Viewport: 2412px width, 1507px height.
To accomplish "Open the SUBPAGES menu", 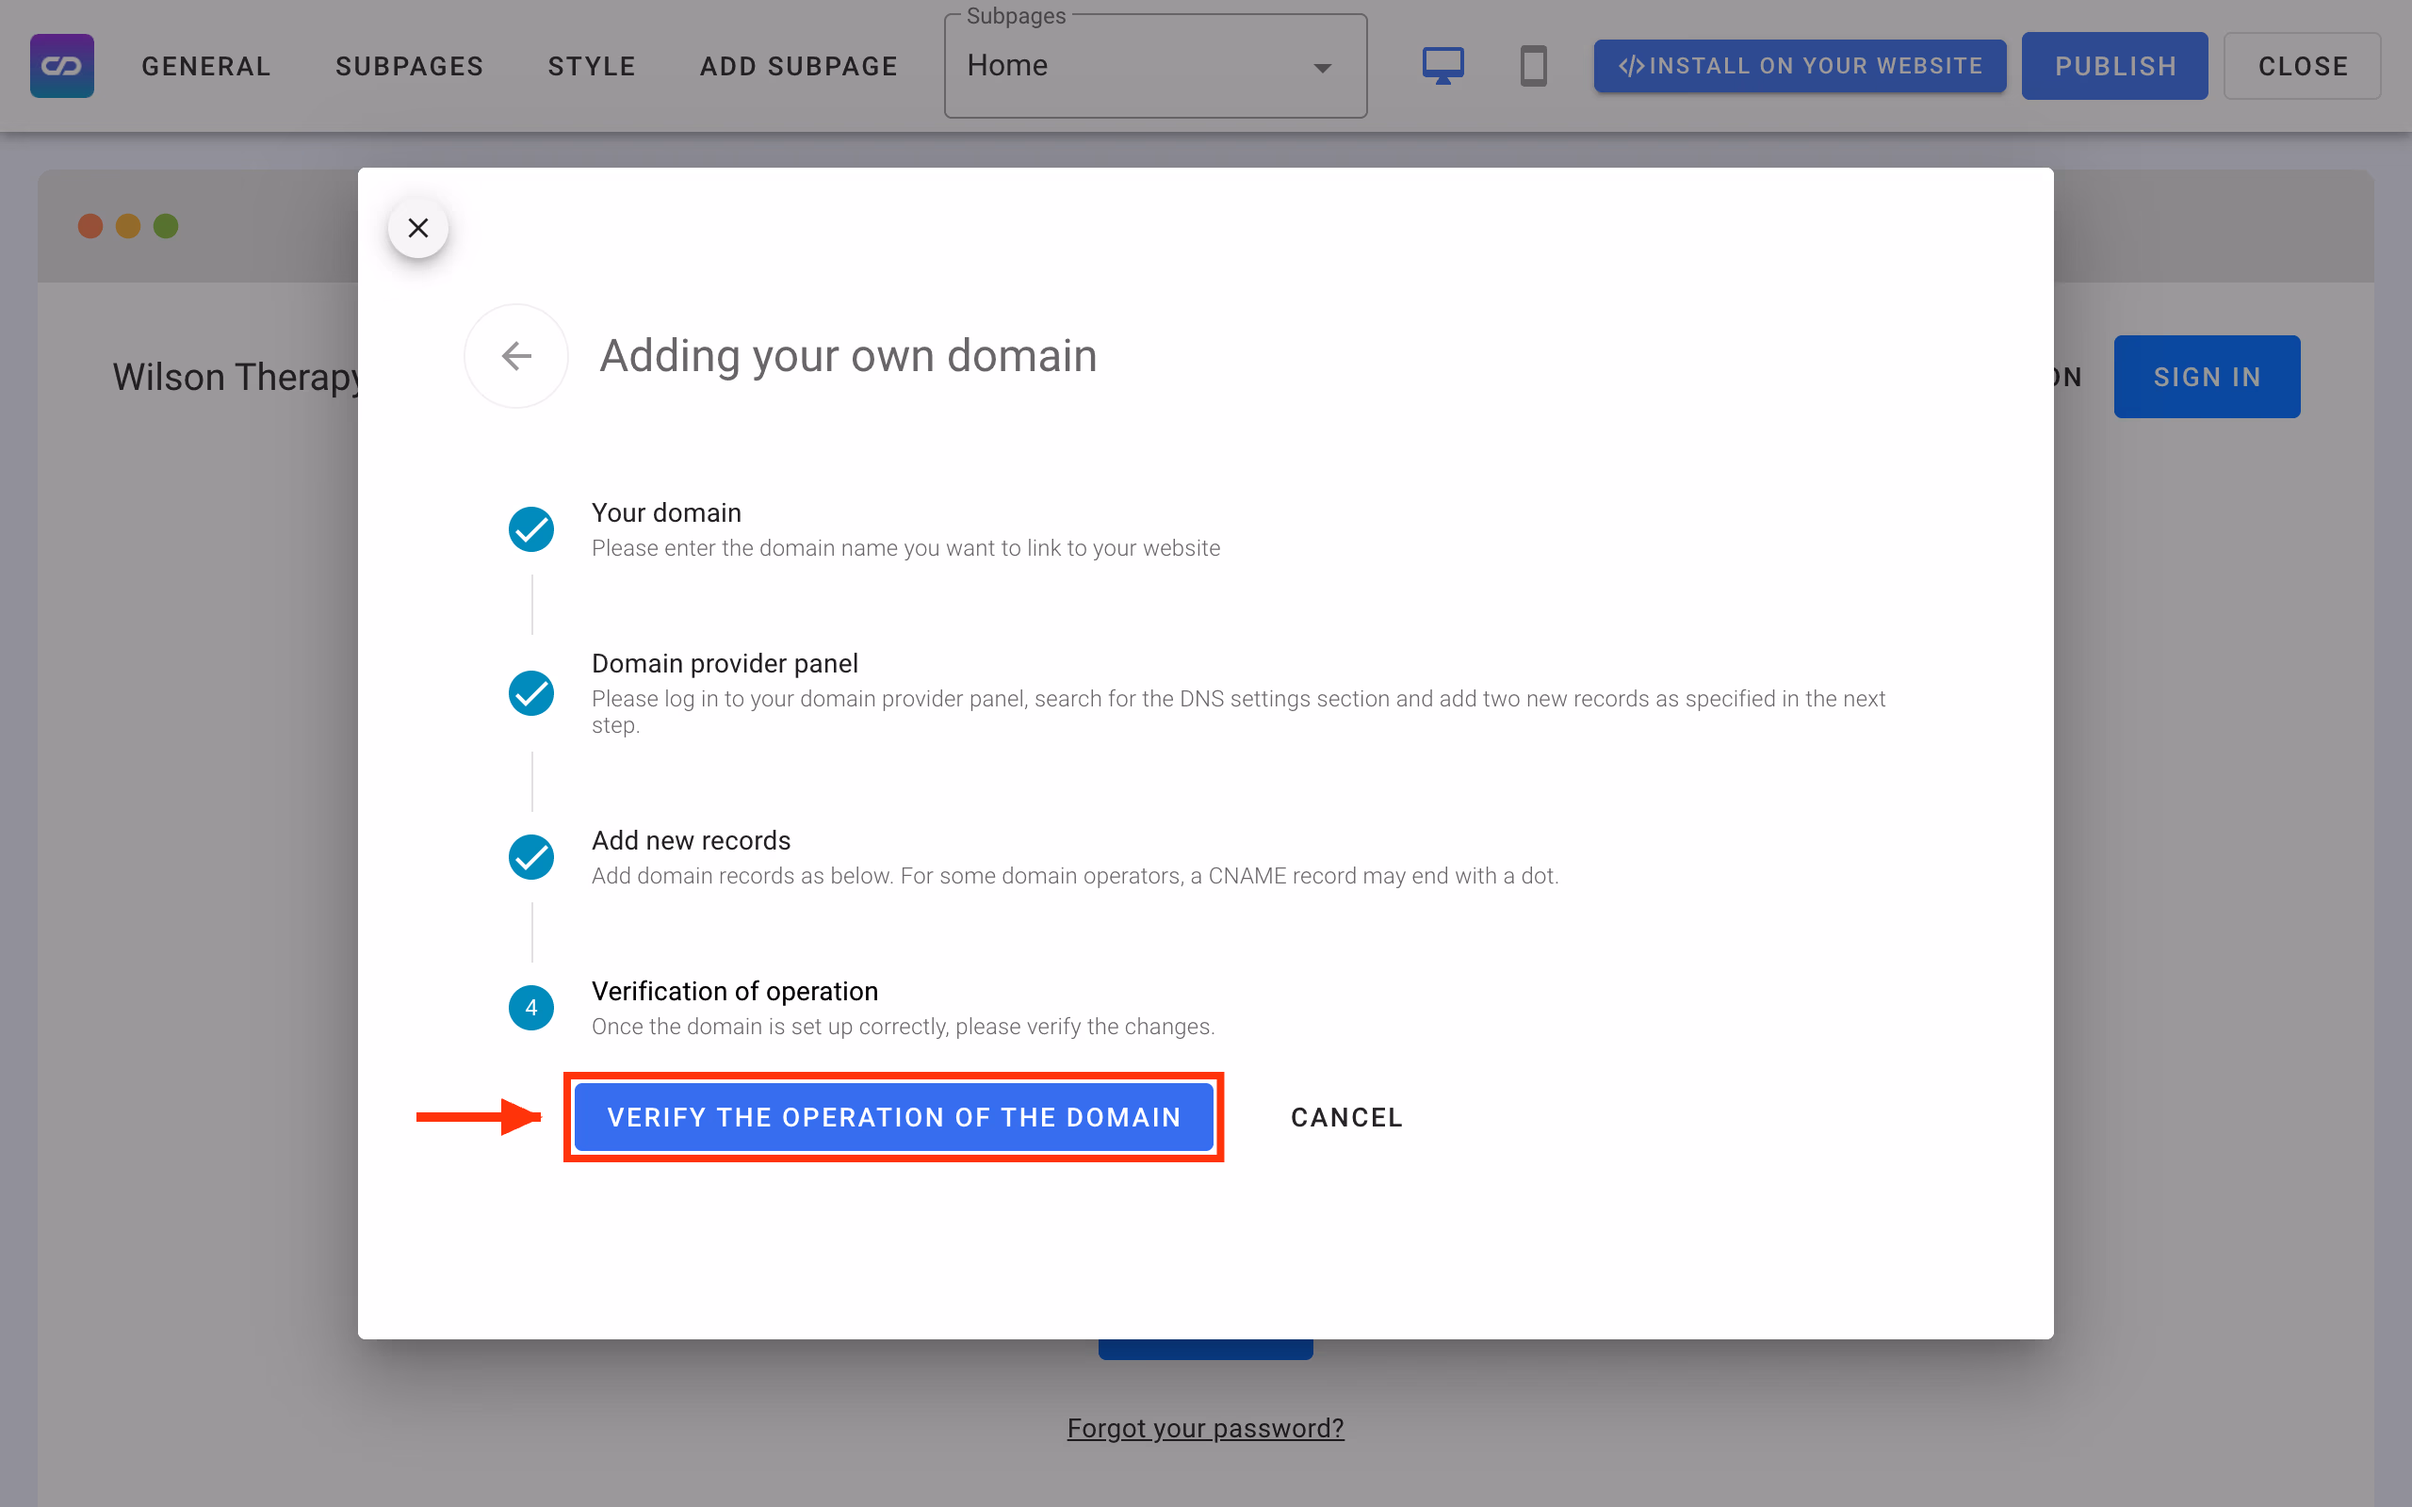I will (x=410, y=66).
